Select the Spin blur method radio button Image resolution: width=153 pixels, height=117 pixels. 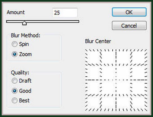15,44
